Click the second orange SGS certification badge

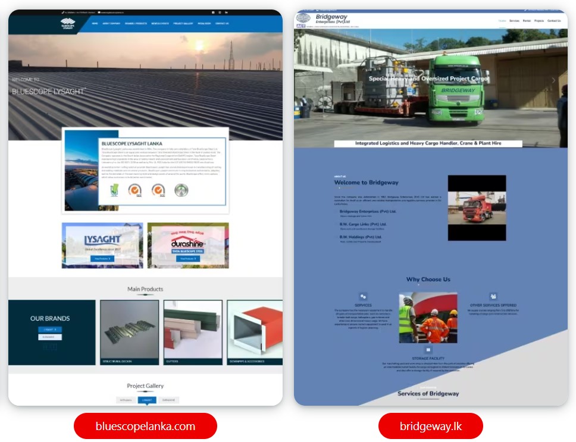158,190
